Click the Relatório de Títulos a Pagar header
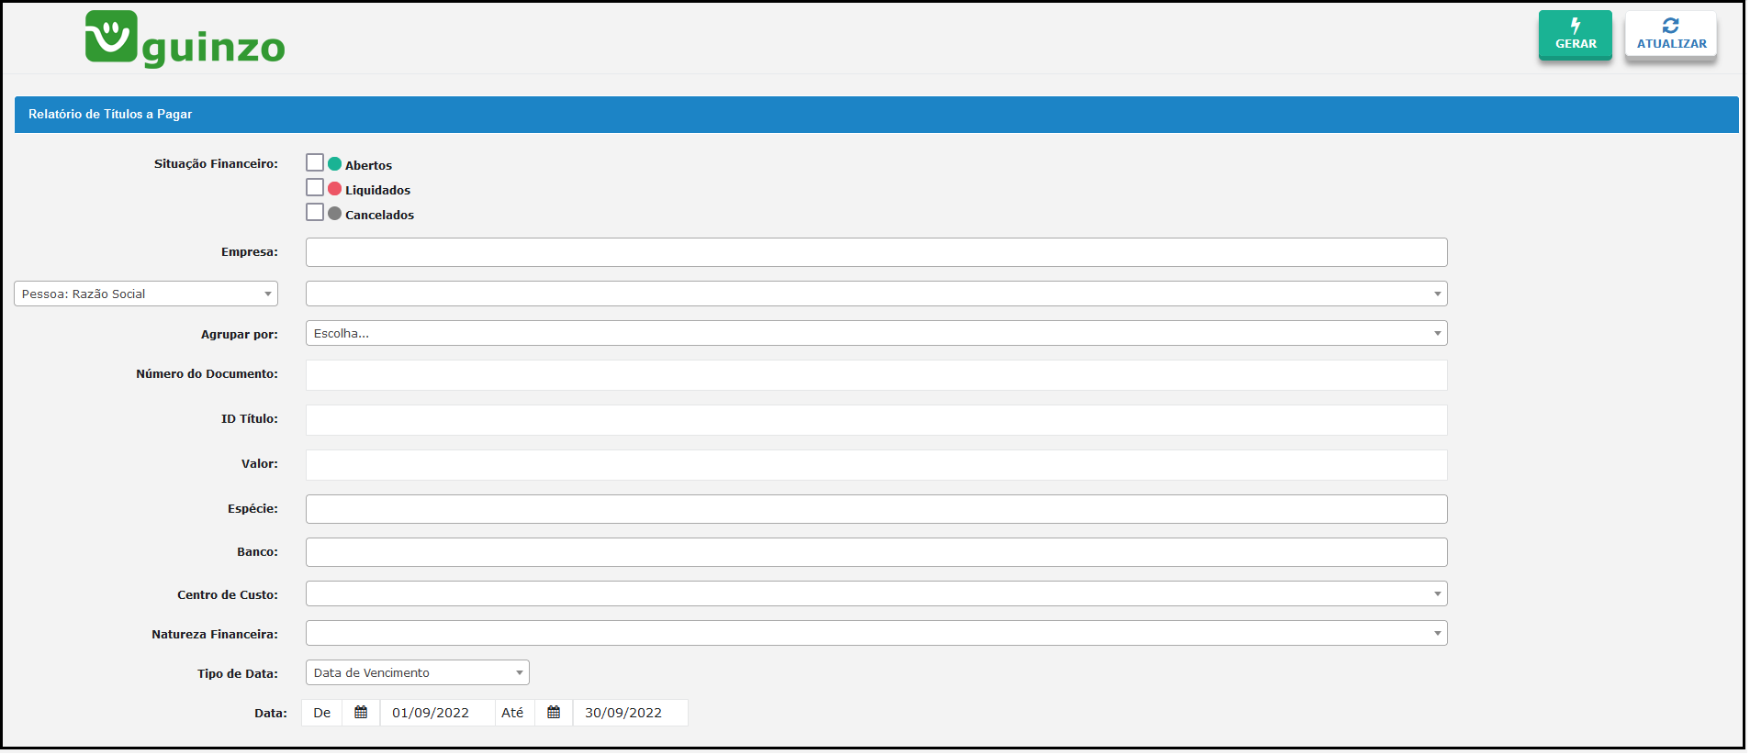Viewport: 1750px width, 754px height. pyautogui.click(x=876, y=115)
